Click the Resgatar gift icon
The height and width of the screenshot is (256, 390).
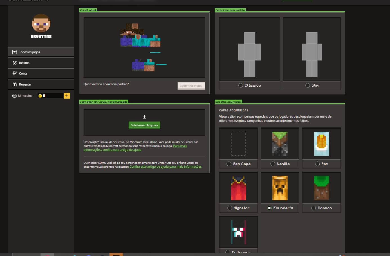pos(15,84)
